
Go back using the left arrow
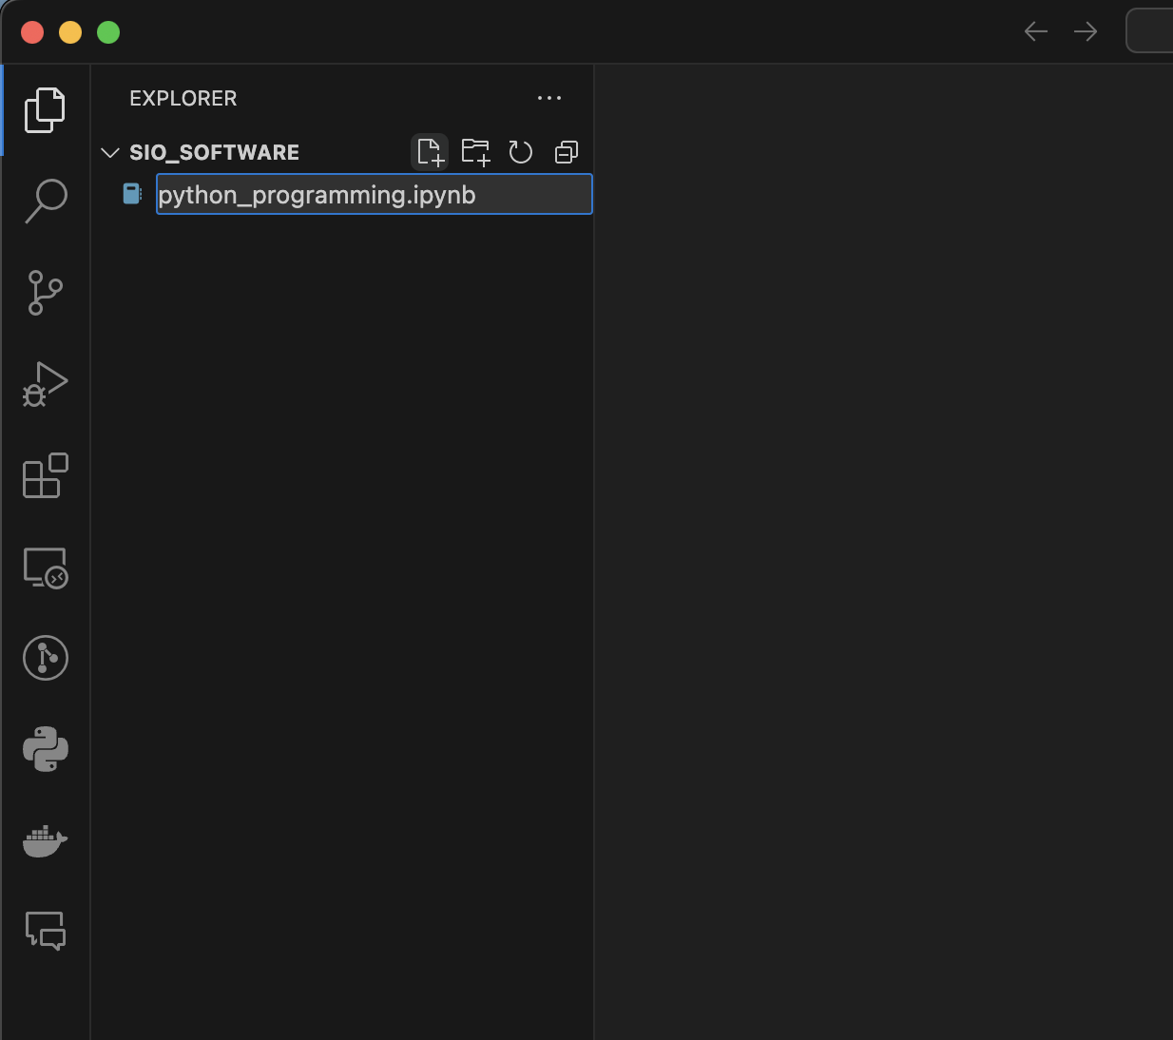[x=1035, y=31]
